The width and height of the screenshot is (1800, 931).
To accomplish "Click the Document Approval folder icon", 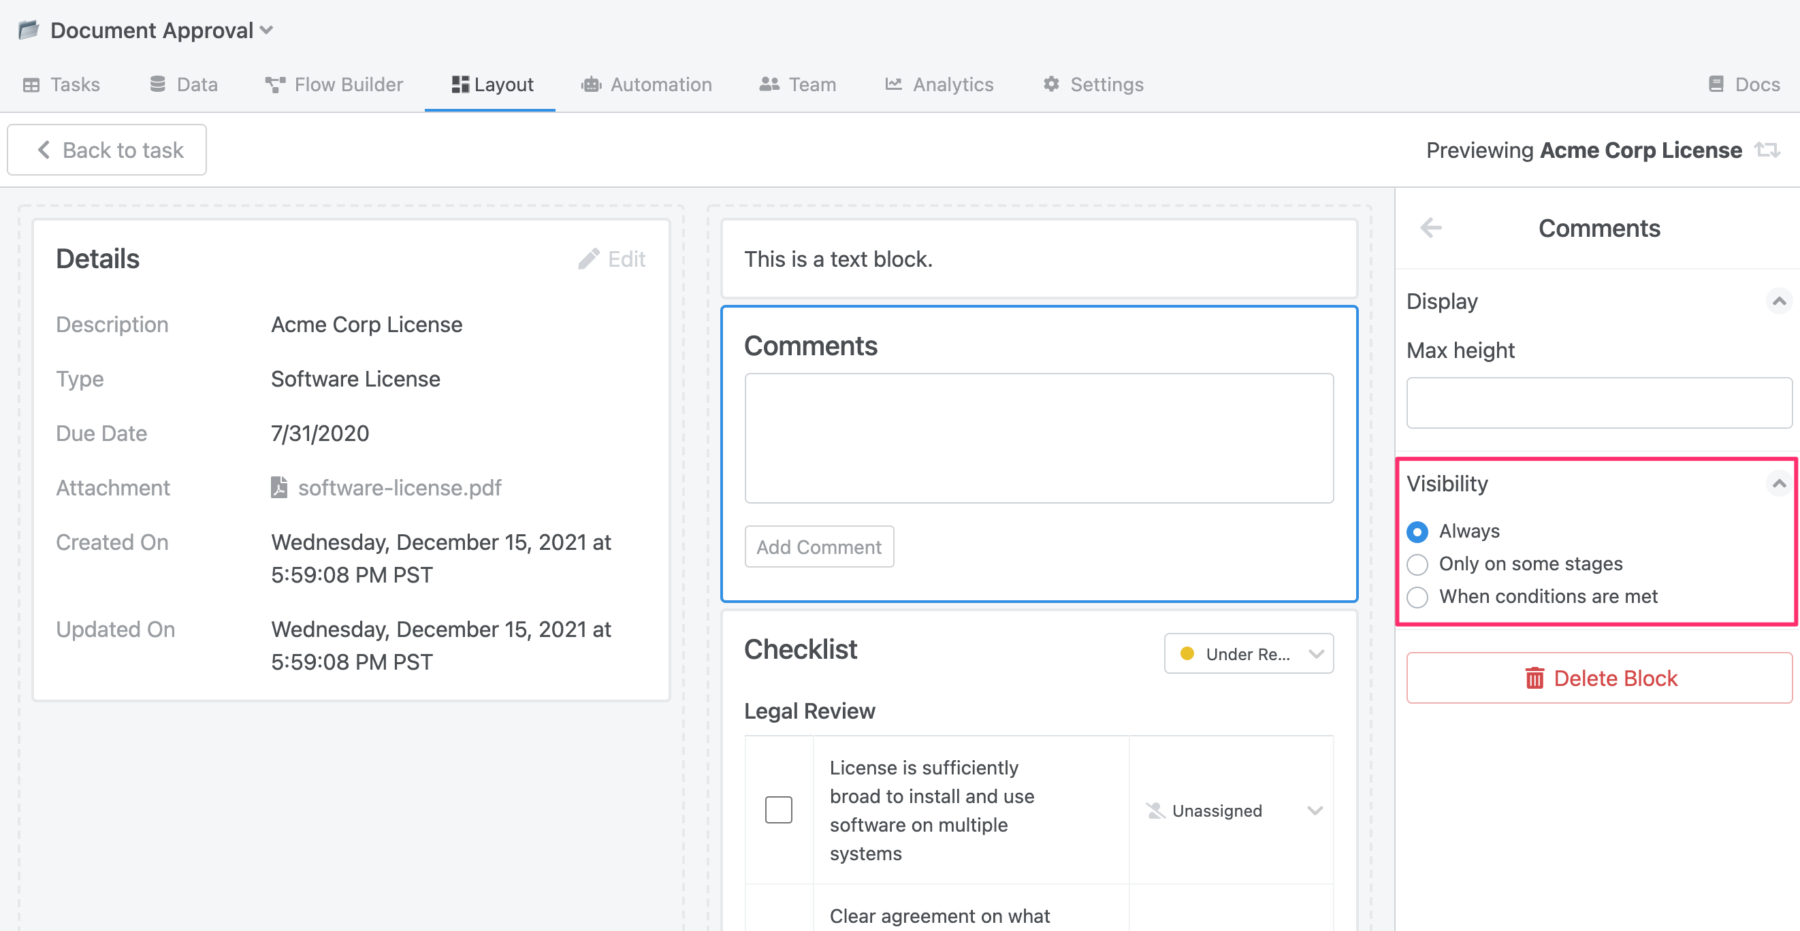I will coord(29,30).
